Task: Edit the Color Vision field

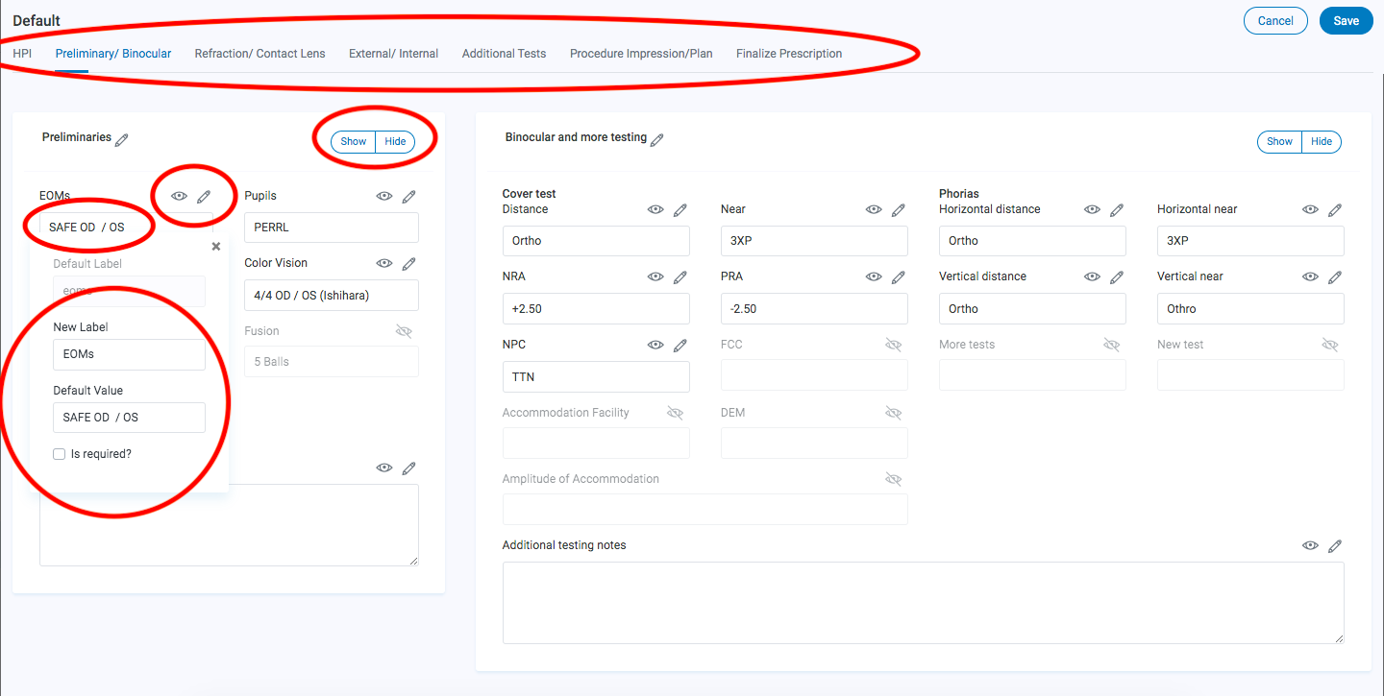Action: [x=408, y=263]
